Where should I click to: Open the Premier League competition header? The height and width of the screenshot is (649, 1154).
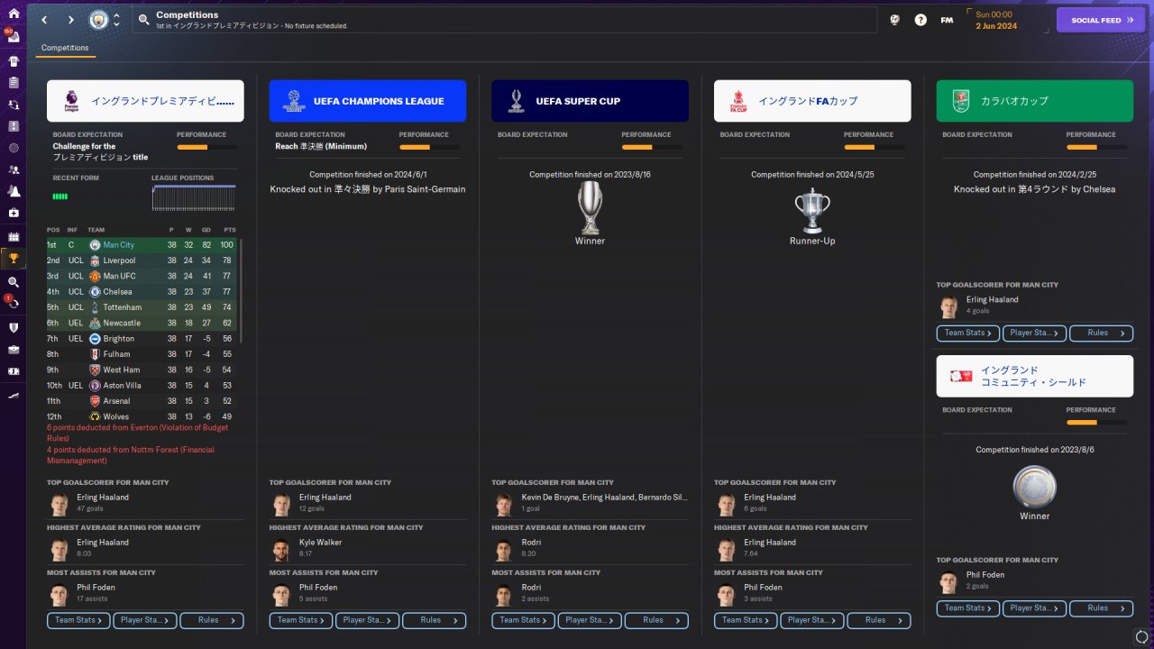click(145, 101)
